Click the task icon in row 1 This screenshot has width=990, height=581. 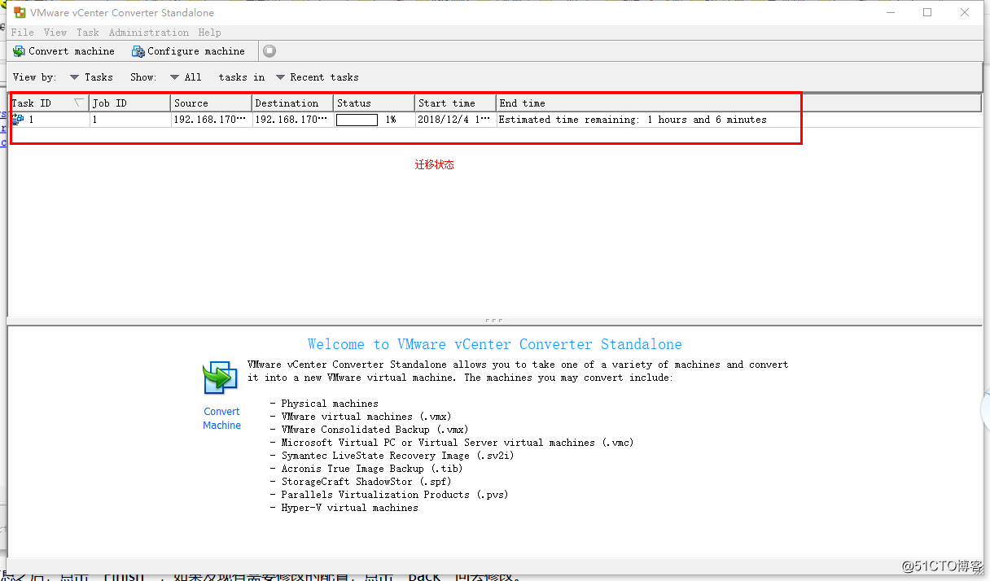[x=18, y=120]
